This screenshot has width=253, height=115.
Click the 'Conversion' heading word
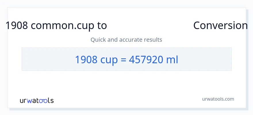pos(220,26)
